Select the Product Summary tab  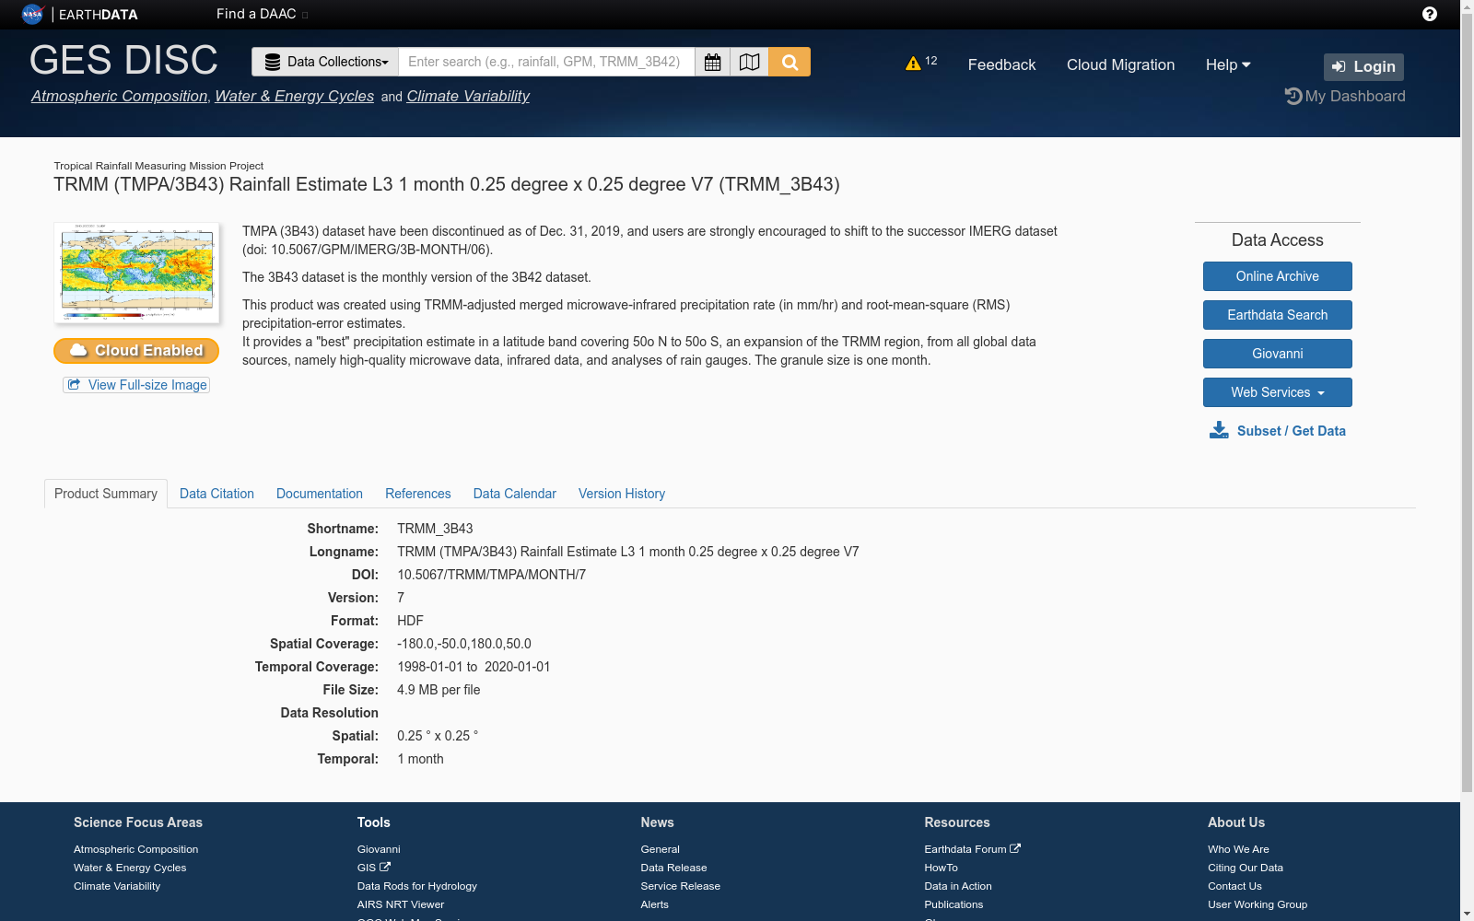106,494
